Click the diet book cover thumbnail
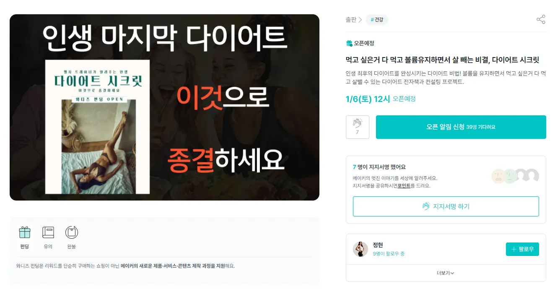 point(97,127)
